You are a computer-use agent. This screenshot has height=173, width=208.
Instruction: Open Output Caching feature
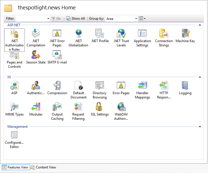pyautogui.click(x=57, y=111)
